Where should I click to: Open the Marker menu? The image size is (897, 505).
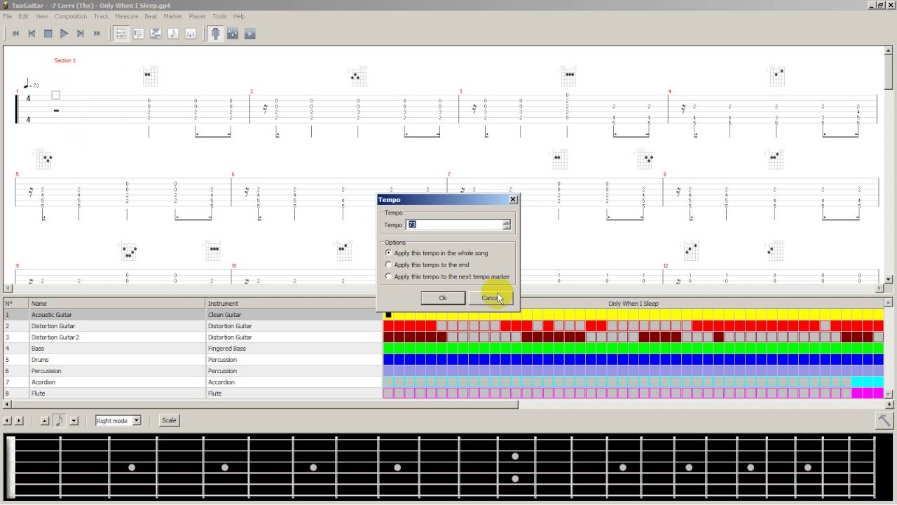(x=172, y=16)
